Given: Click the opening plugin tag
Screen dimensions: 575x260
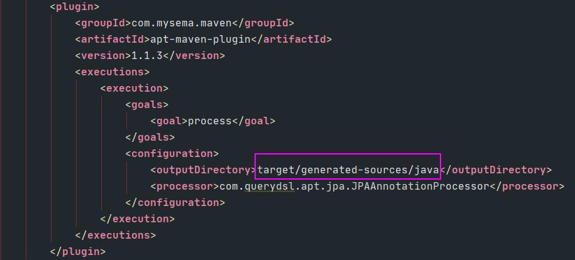Looking at the screenshot, I should point(74,7).
